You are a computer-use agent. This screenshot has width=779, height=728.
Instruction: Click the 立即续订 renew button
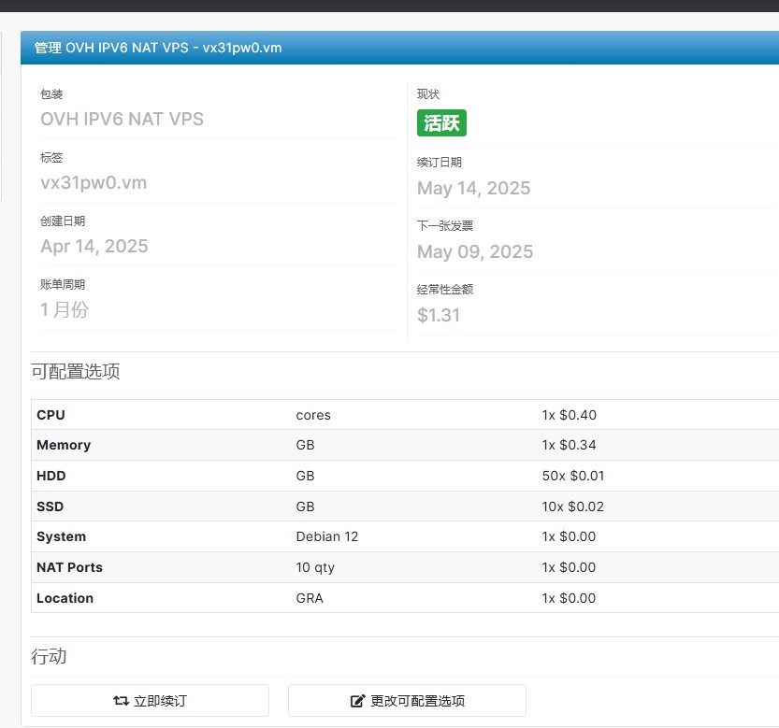(x=150, y=701)
